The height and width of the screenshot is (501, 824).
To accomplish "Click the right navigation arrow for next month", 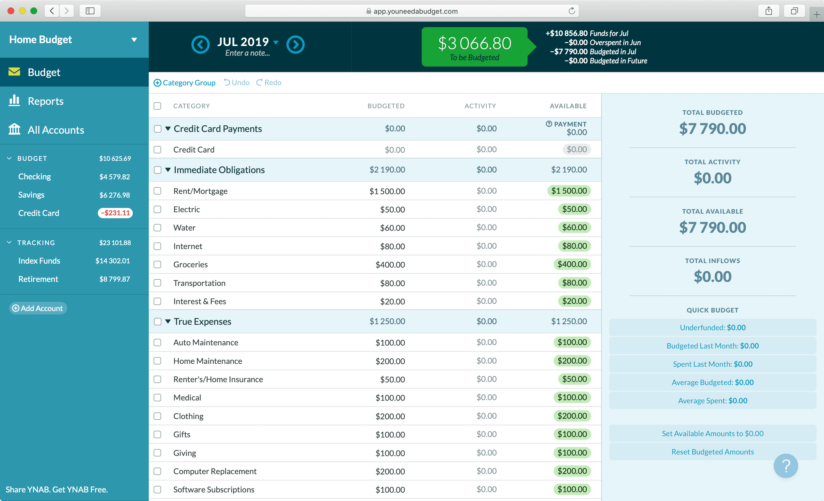I will pyautogui.click(x=296, y=43).
